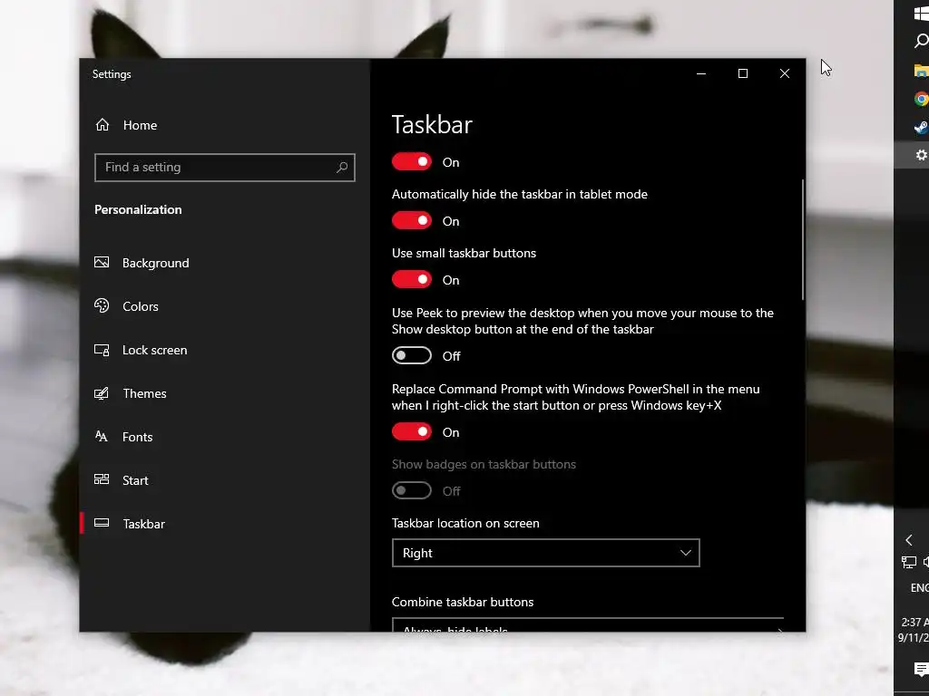Click the Use small taskbar buttons label
This screenshot has height=696, width=929.
(464, 253)
